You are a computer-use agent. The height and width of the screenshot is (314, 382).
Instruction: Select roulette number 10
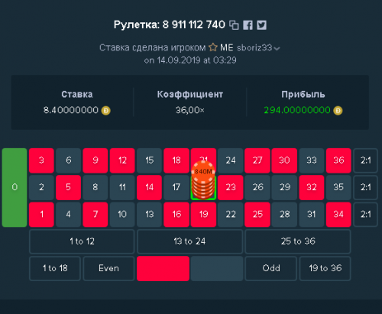(122, 215)
